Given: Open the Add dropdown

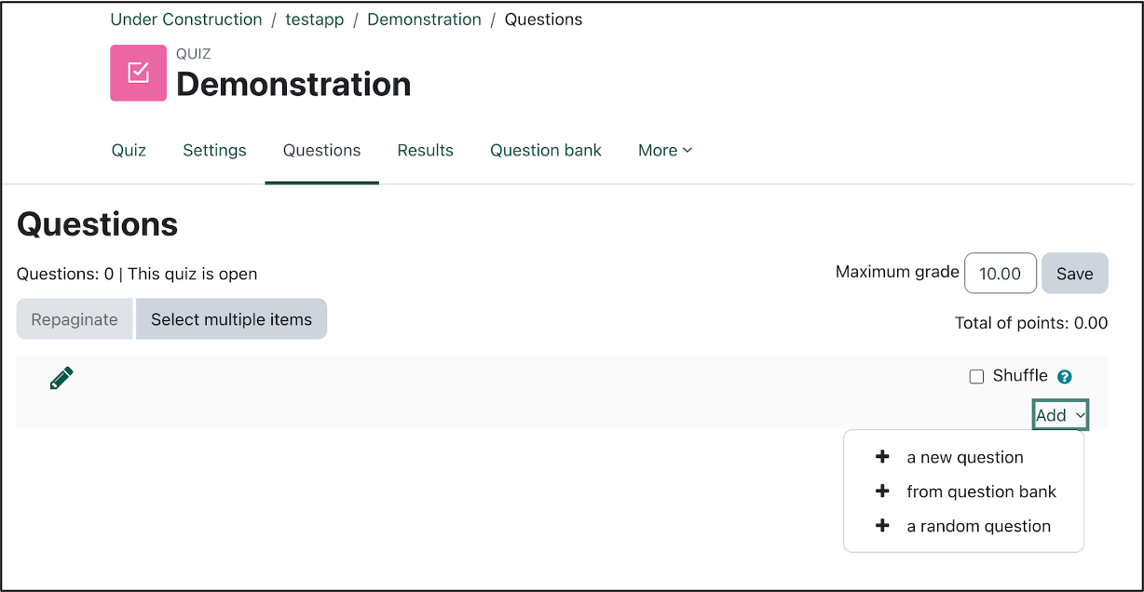Looking at the screenshot, I should (1059, 414).
